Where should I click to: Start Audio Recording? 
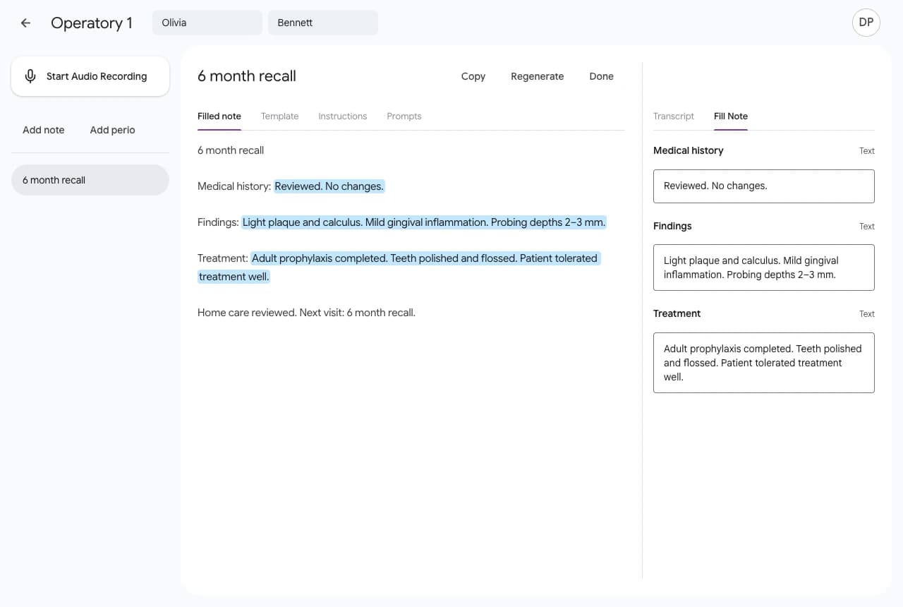tap(90, 76)
